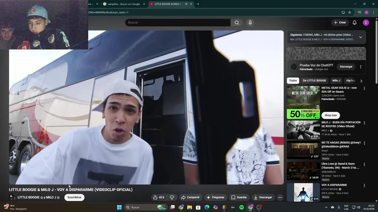Open Chrome media control icon
The height and width of the screenshot is (212, 378).
point(359,12)
